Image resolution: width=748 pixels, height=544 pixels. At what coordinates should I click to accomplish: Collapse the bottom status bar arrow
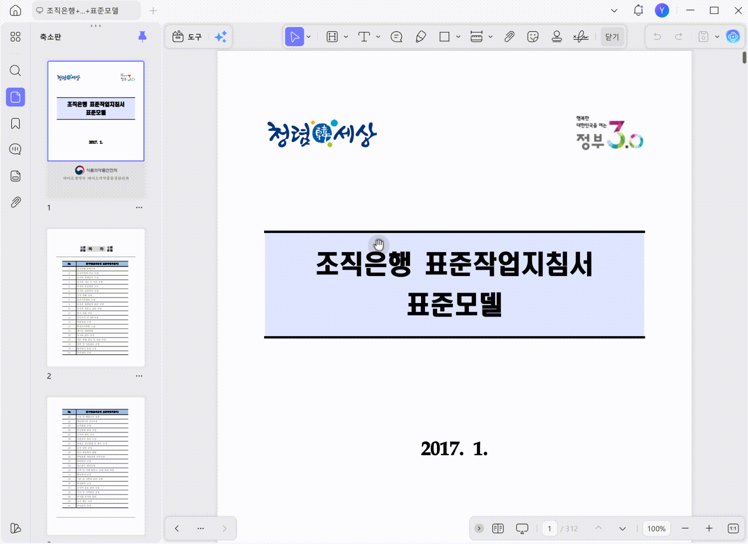click(479, 528)
